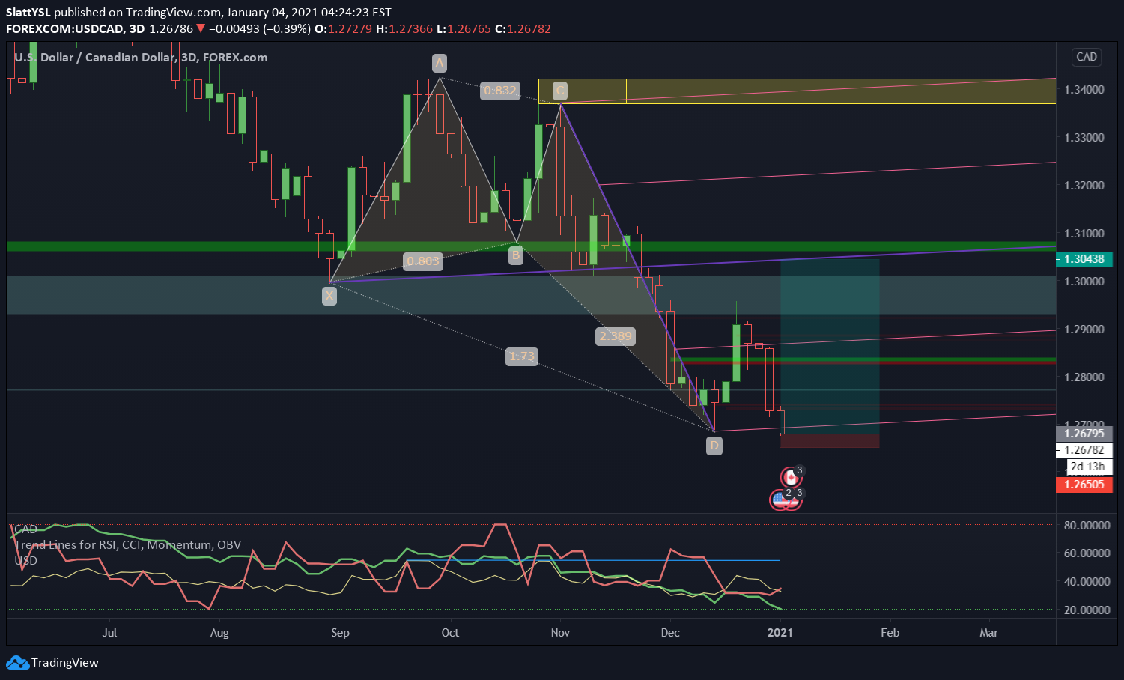Image resolution: width=1124 pixels, height=680 pixels.
Task: Click the 1.73 ratio label
Action: point(522,356)
